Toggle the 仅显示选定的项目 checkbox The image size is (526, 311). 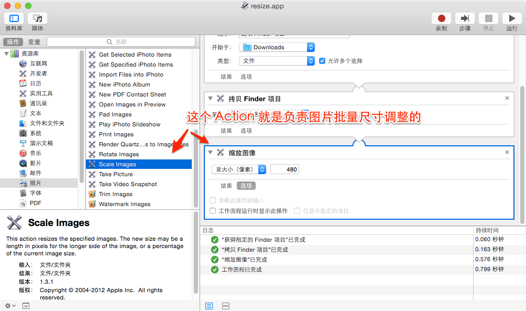point(297,211)
